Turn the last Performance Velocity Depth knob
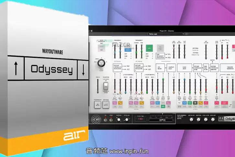The height and width of the screenshot is (157, 235). (x=213, y=120)
